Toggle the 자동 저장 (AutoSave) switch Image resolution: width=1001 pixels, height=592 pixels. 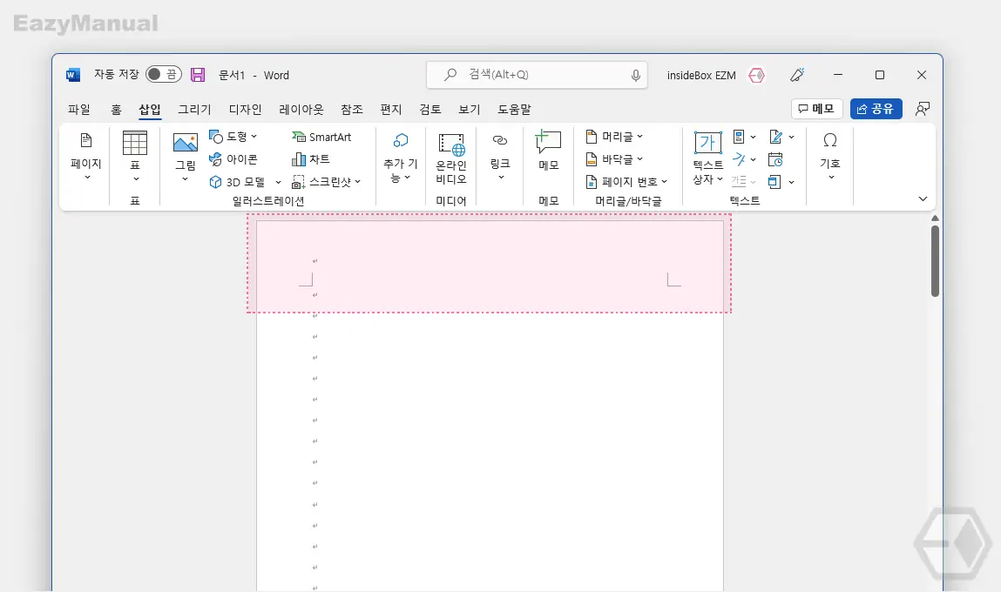tap(164, 75)
